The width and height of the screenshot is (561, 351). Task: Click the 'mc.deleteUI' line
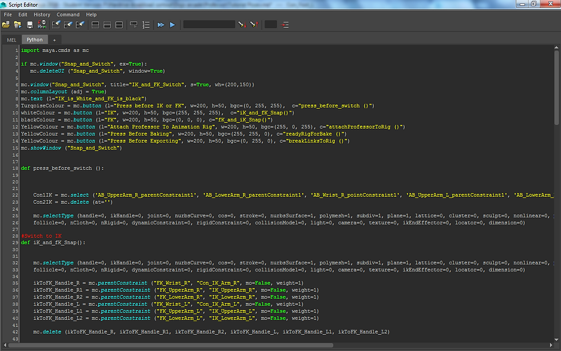click(97, 71)
